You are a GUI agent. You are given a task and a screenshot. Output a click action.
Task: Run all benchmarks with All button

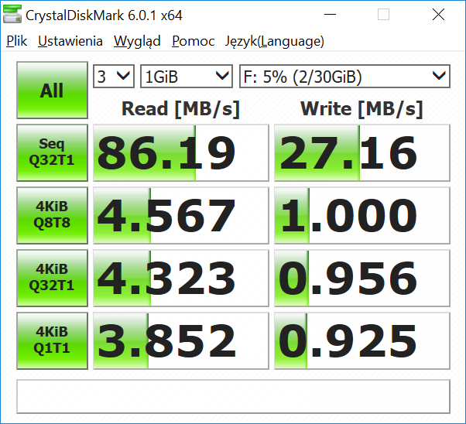[x=52, y=91]
